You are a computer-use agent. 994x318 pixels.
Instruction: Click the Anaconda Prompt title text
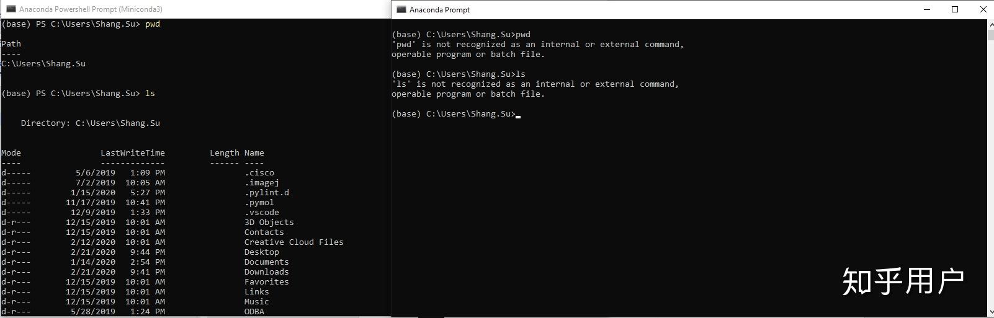pos(439,9)
